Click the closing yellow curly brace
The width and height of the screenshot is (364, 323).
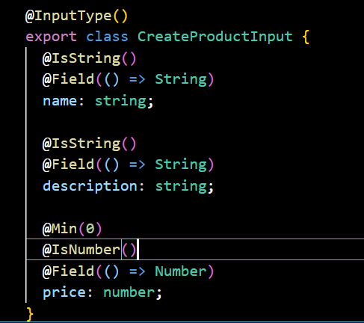30,314
